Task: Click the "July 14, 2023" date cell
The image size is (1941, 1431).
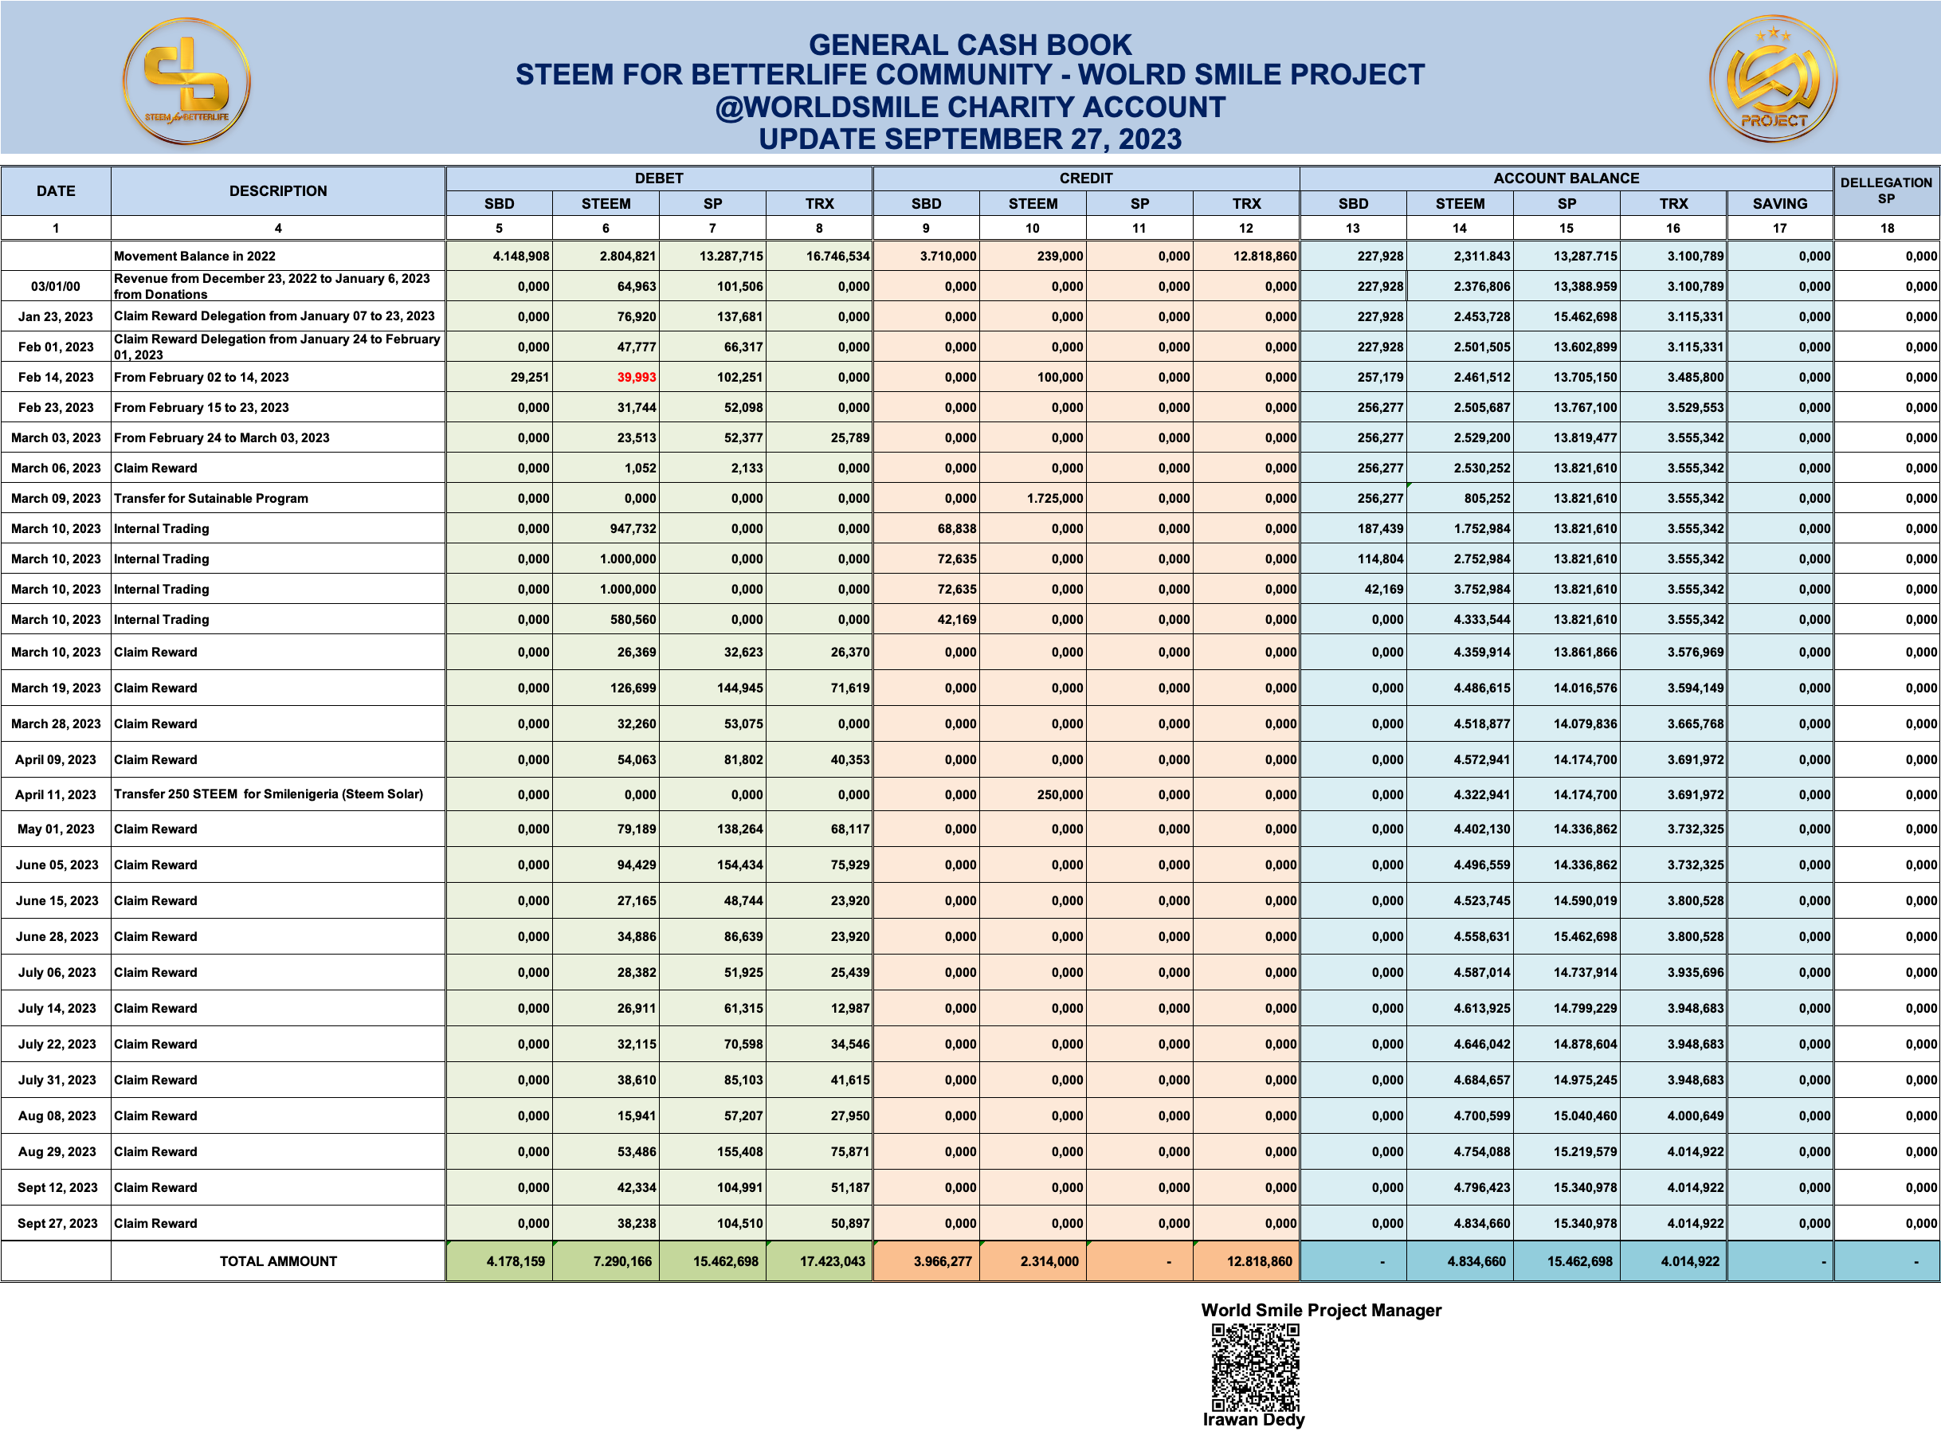Action: (57, 1010)
